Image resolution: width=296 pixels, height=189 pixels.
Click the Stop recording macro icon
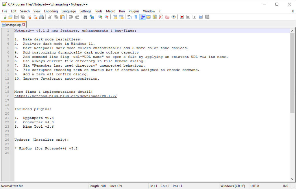point(188,17)
